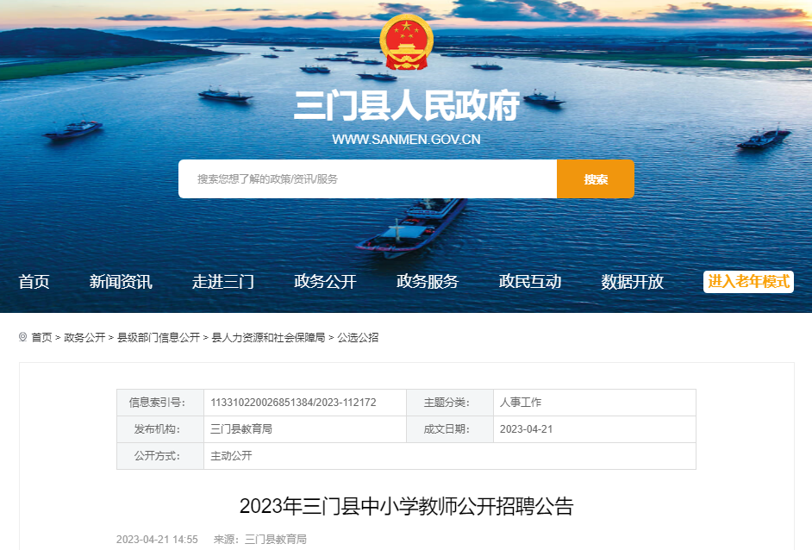Navigate to 政民互动 section

(x=530, y=282)
